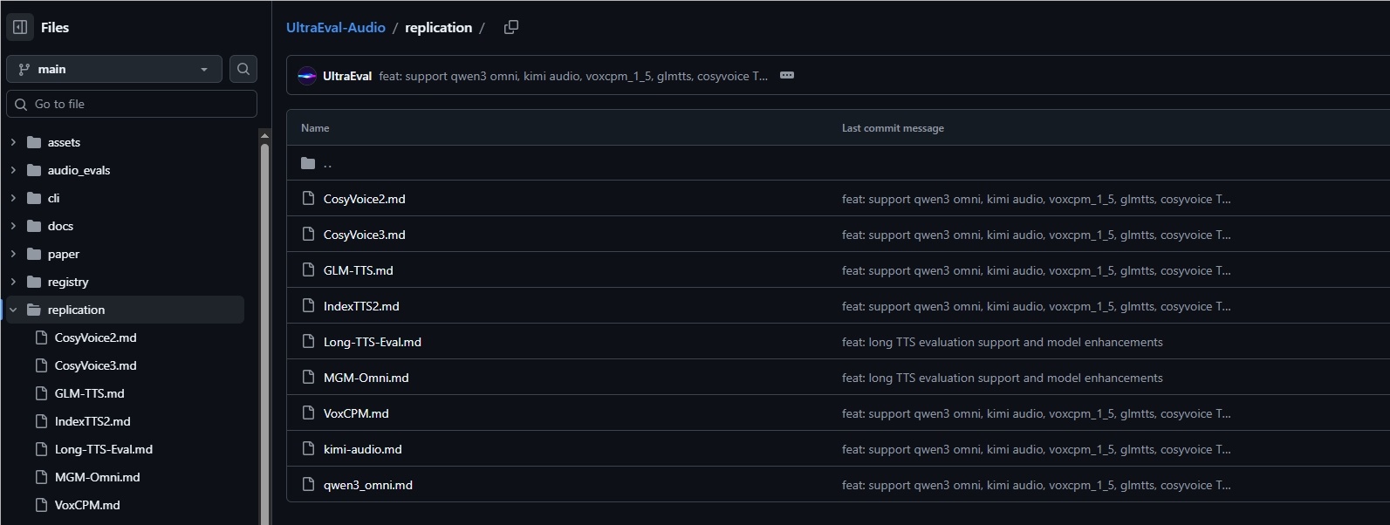Collapse the file tree side panel
The height and width of the screenshot is (525, 1390).
(x=20, y=27)
